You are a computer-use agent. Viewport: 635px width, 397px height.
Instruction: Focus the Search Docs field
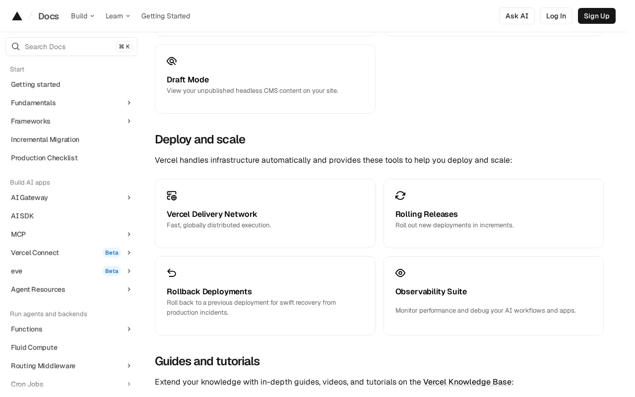(71, 47)
